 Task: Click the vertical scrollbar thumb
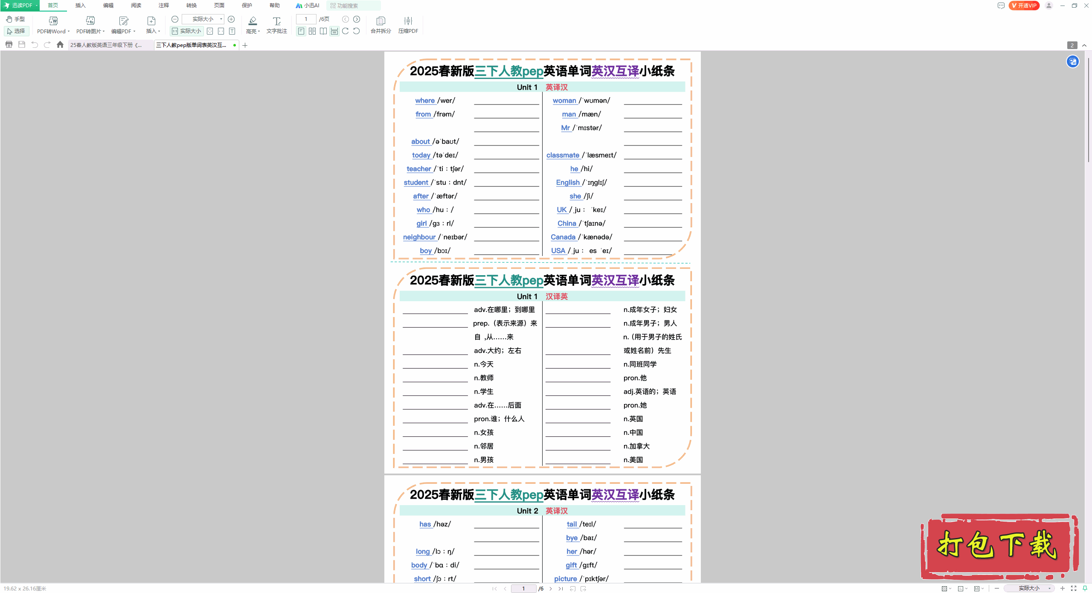pyautogui.click(x=1089, y=110)
